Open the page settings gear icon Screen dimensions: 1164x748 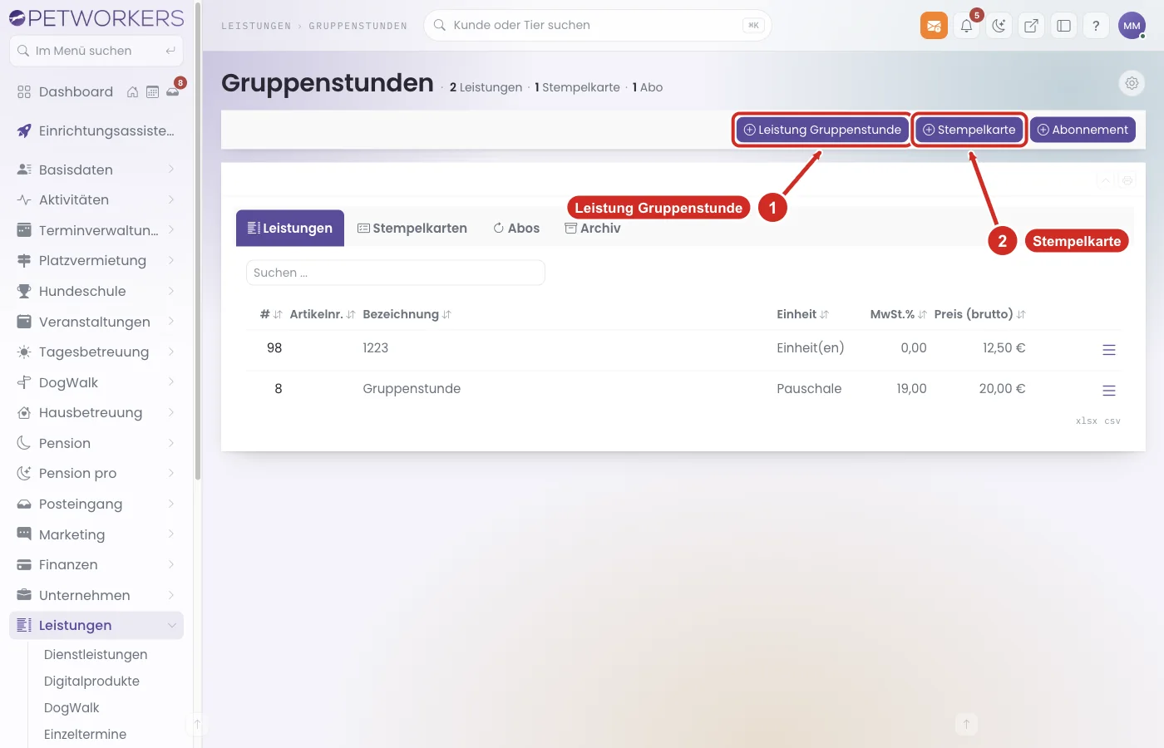click(x=1132, y=83)
